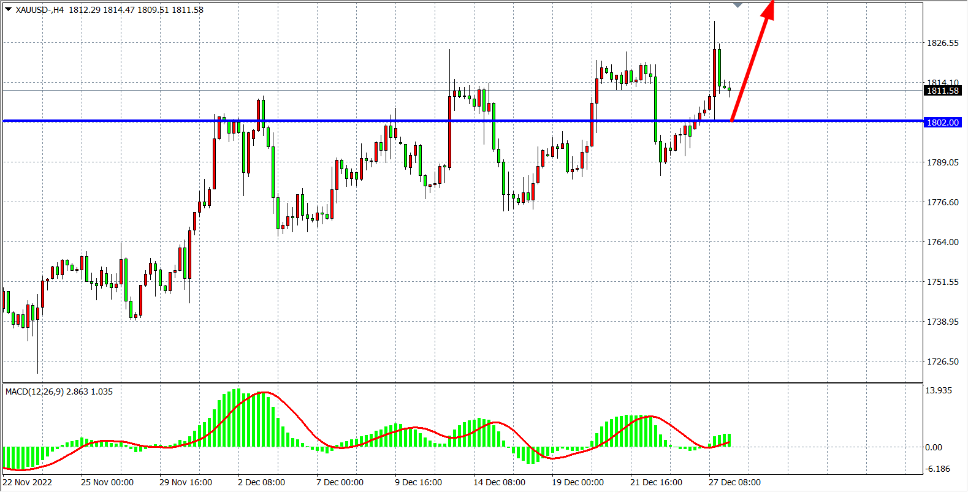
Task: Click the -6.186 MACD scale value
Action: (938, 469)
